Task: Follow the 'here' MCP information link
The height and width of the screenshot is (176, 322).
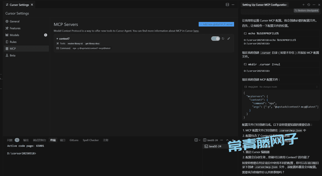Action: 196,31
